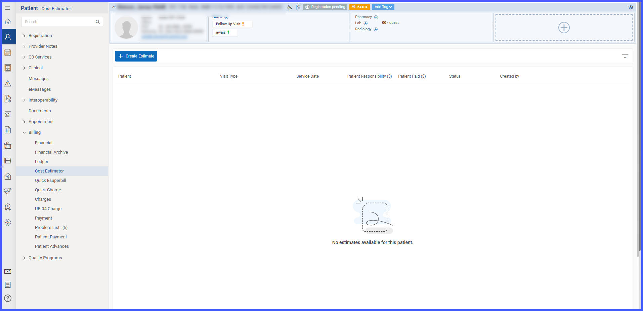The image size is (643, 311).
Task: Open the top-right header settings gear
Action: click(631, 7)
